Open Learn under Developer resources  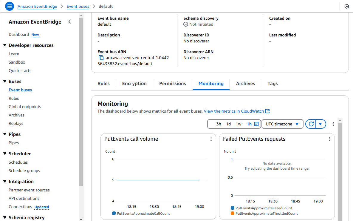tap(14, 54)
